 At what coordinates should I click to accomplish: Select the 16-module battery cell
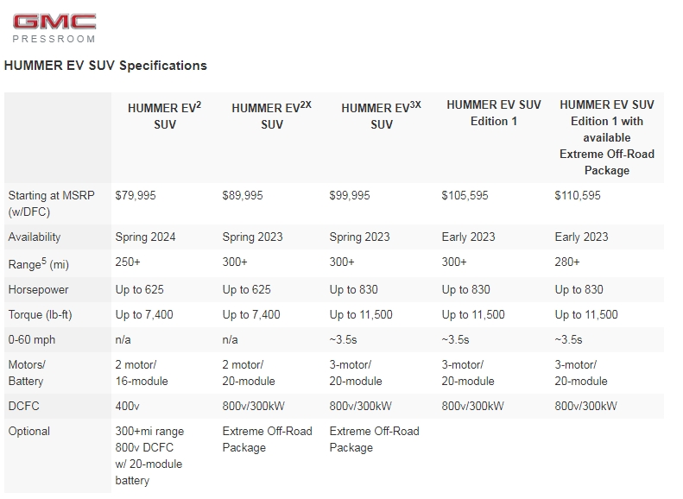pos(142,373)
